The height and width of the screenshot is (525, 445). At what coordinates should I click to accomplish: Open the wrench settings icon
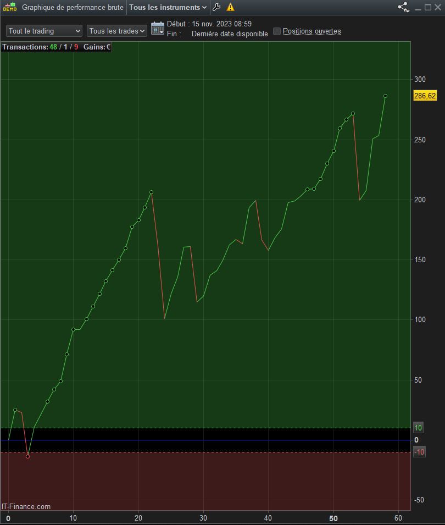point(216,7)
